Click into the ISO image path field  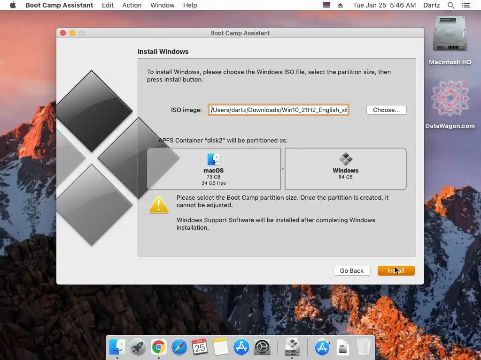(279, 110)
